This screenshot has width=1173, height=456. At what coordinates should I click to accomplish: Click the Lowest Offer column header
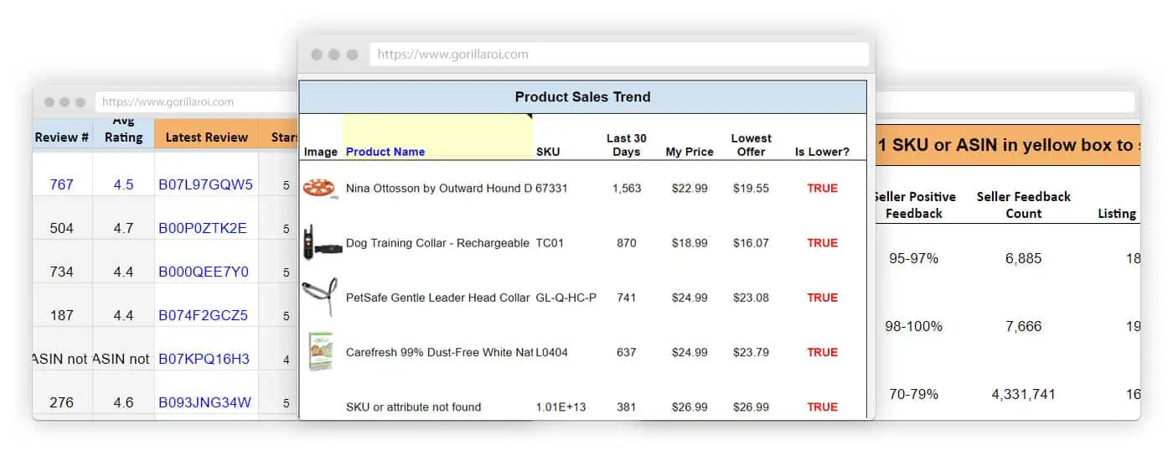(751, 145)
